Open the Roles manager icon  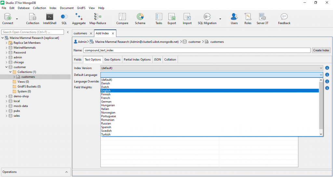(248, 19)
